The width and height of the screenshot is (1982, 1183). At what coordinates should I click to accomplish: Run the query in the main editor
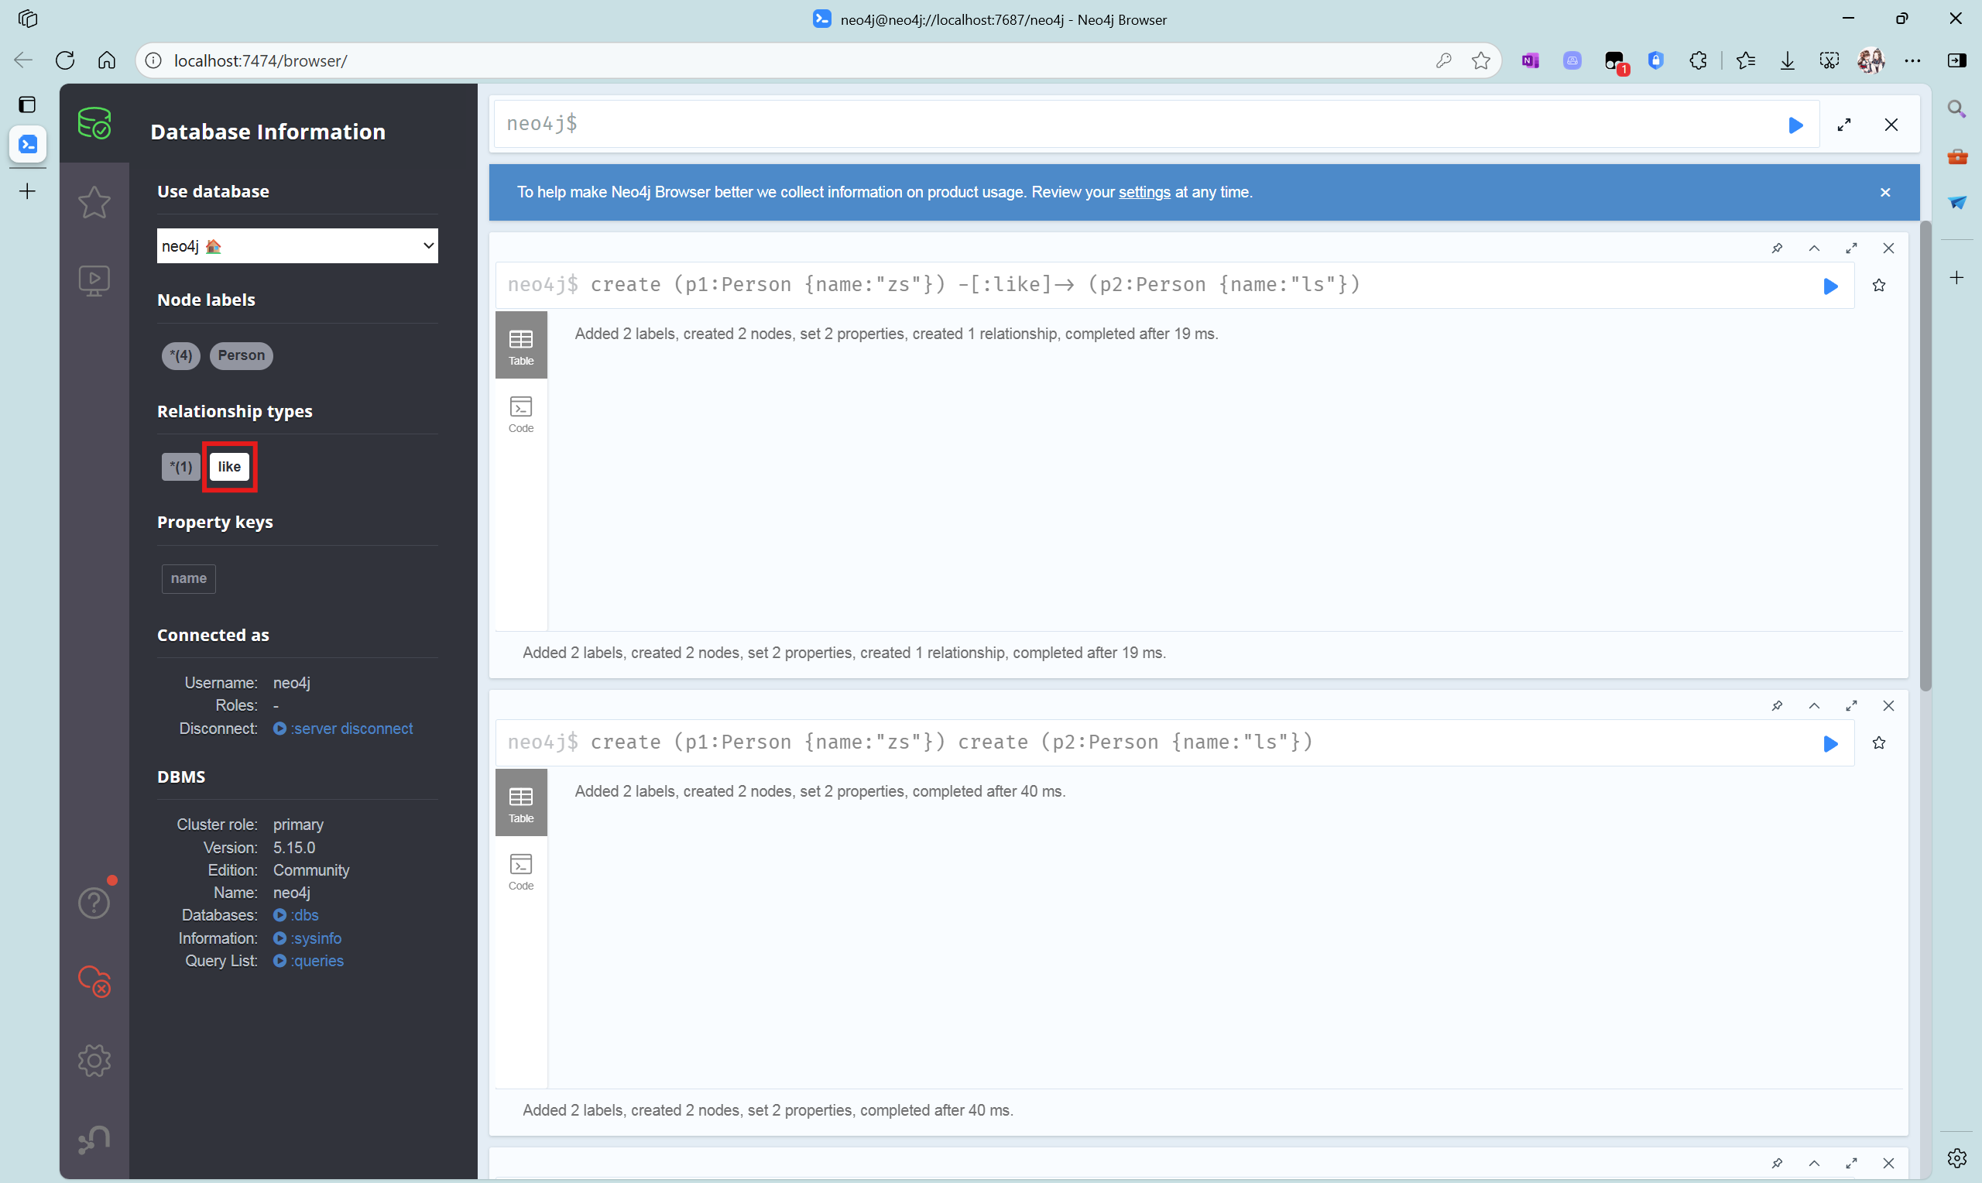[1795, 125]
